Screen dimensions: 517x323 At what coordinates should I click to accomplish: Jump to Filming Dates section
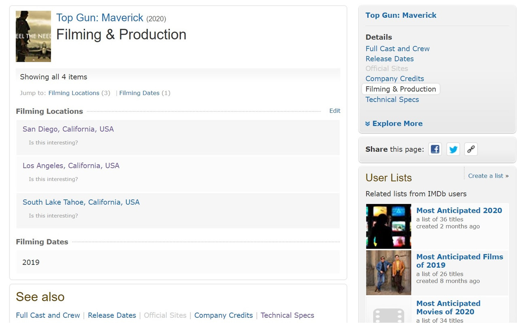tap(139, 93)
